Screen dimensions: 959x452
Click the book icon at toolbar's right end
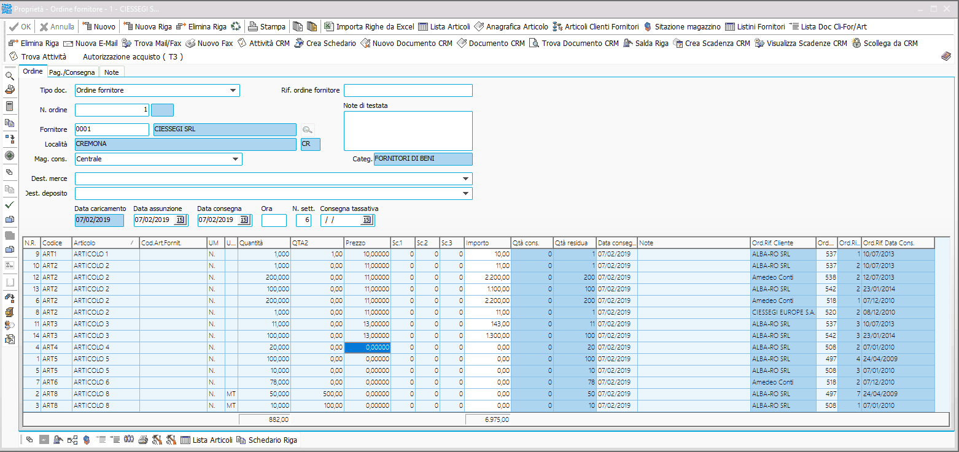coord(945,56)
